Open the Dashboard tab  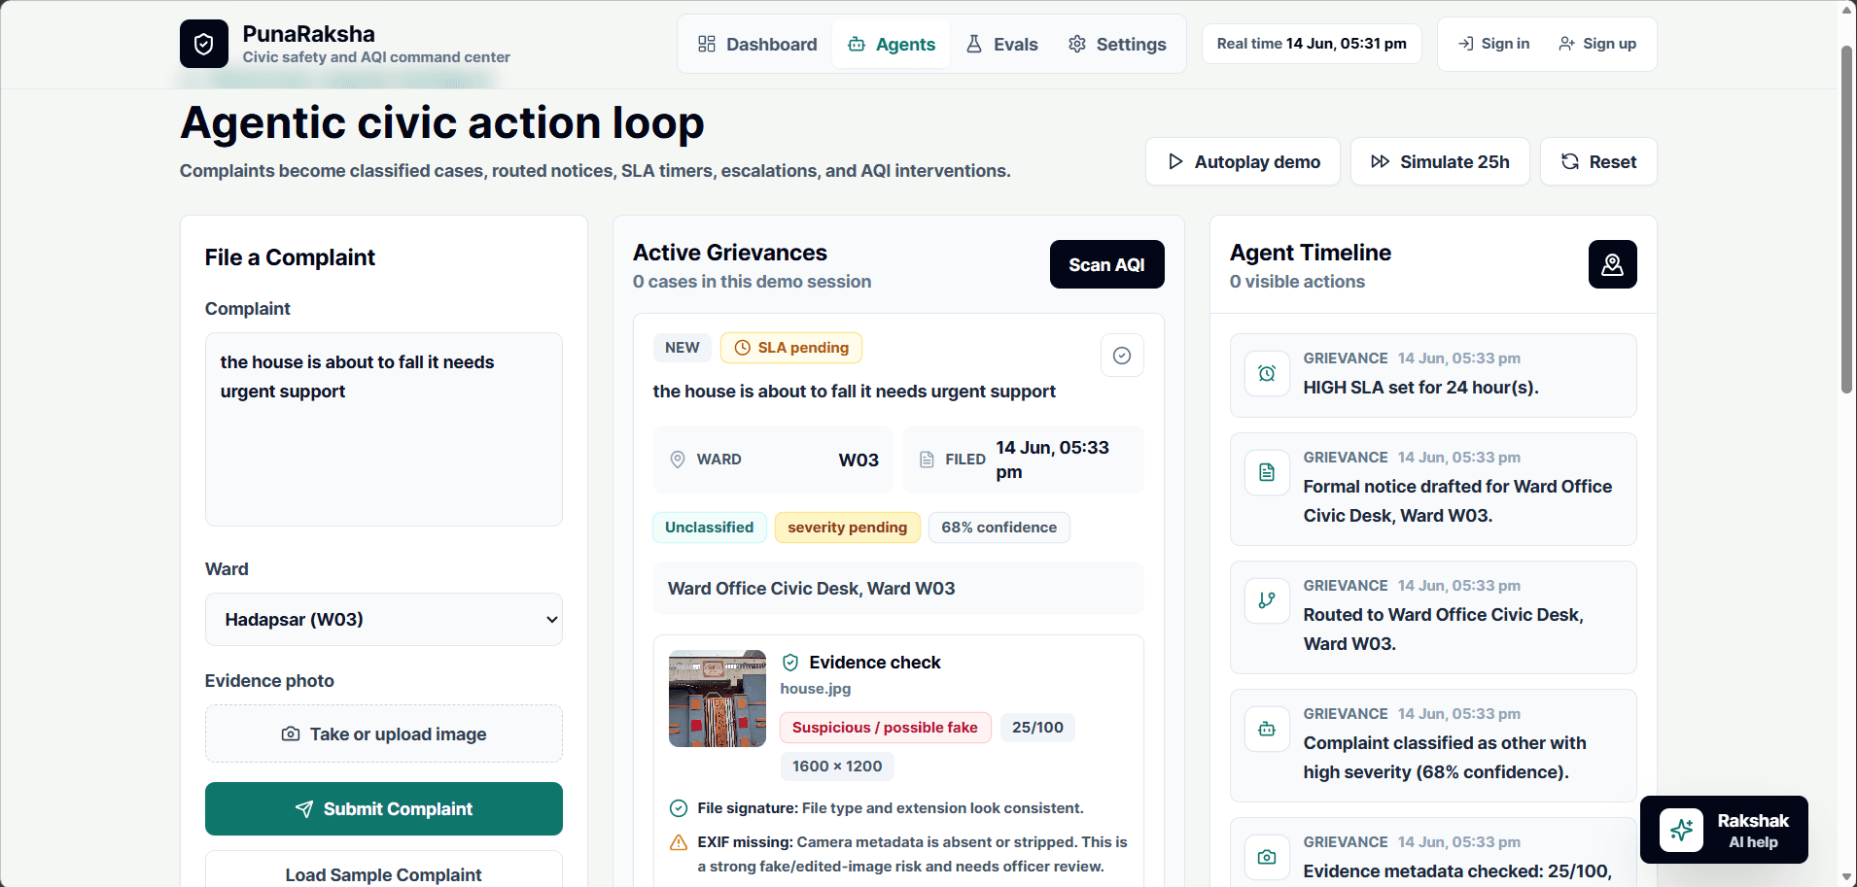click(x=757, y=44)
